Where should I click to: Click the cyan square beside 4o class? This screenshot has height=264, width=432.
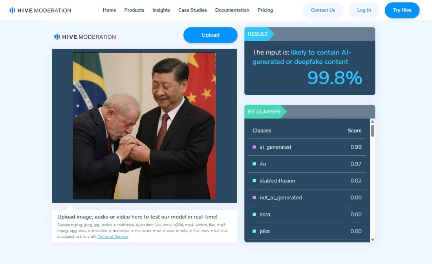254,164
